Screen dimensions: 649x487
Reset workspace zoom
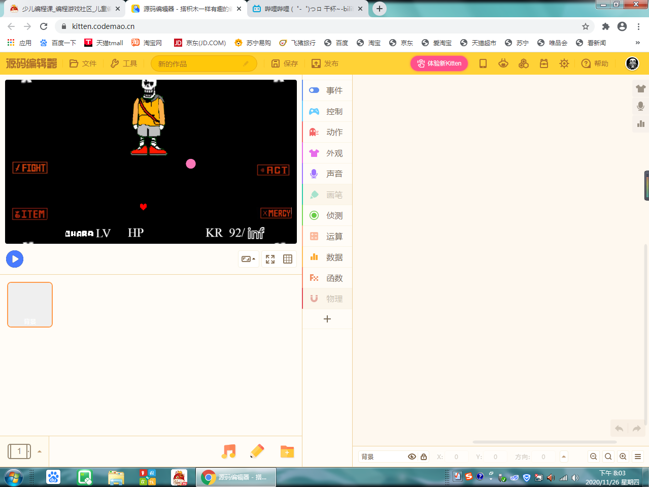point(608,457)
